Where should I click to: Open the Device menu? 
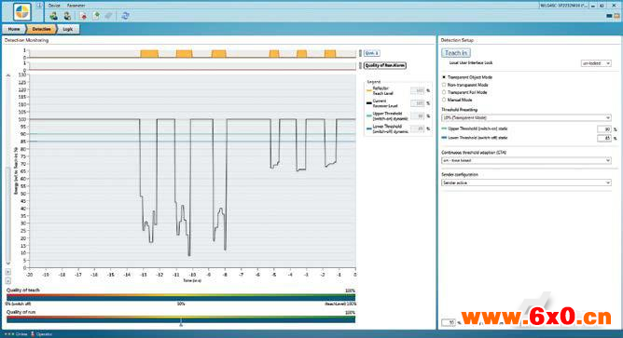click(54, 6)
